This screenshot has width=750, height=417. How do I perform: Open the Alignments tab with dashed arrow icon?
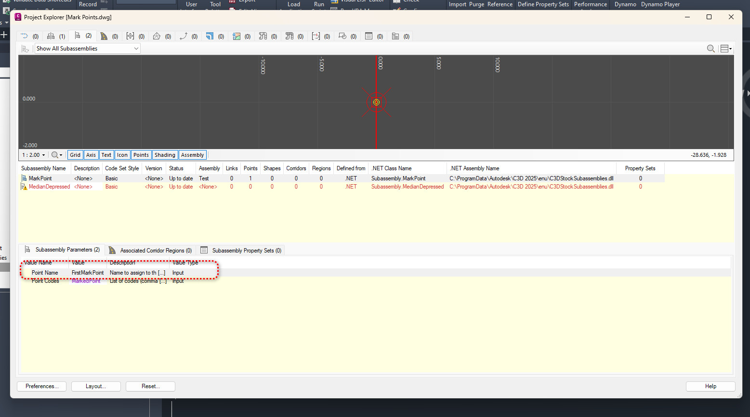[x=25, y=36]
